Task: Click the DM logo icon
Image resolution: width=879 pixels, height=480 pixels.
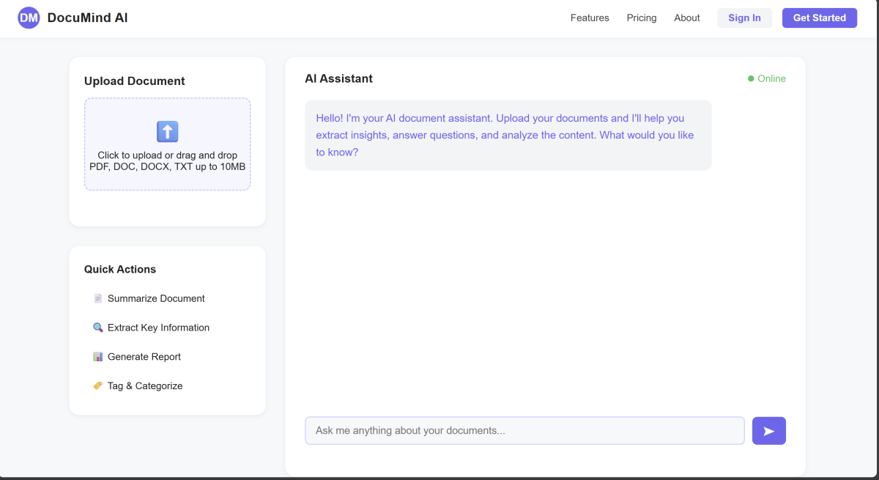Action: 29,18
